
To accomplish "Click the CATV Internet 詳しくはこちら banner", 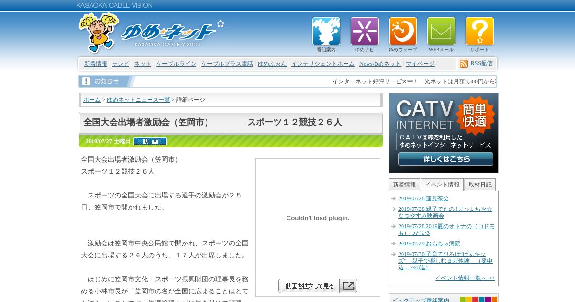I will click(444, 133).
